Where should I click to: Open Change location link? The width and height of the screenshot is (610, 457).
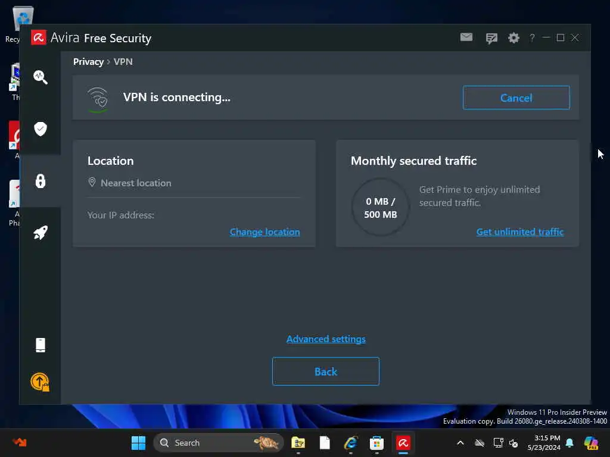coord(264,232)
